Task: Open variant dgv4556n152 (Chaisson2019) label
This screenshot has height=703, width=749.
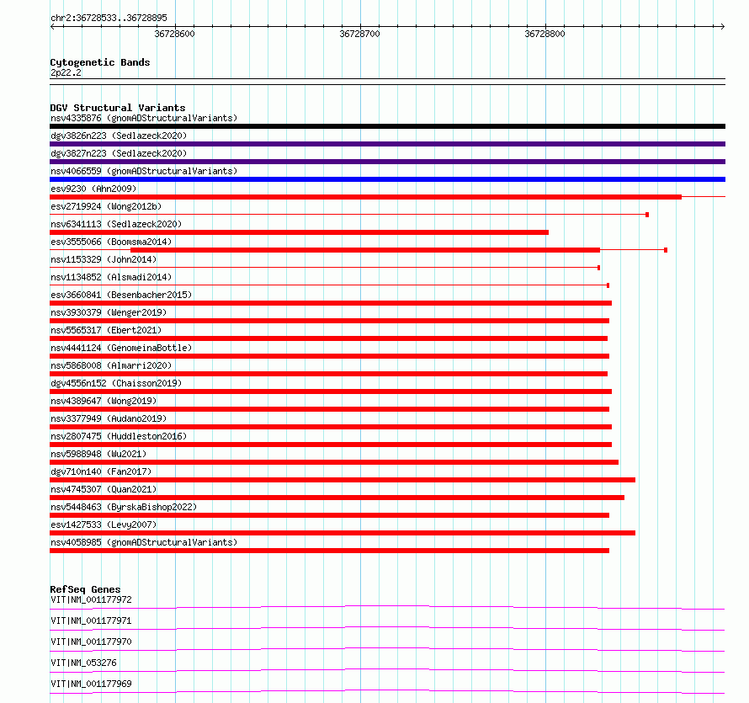Action: (116, 383)
